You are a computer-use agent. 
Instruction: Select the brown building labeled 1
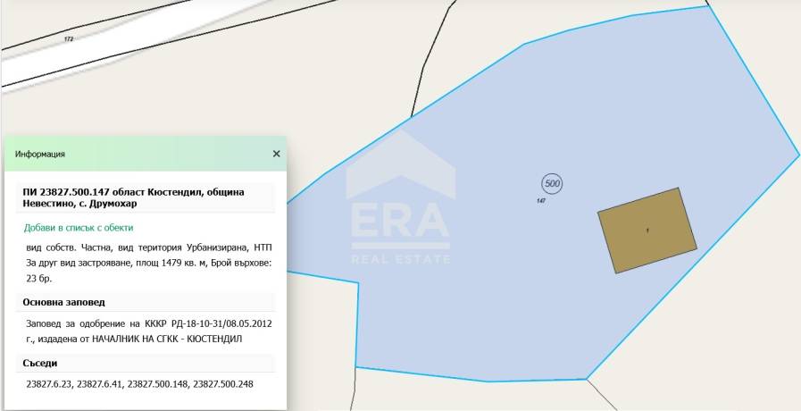pyautogui.click(x=647, y=231)
